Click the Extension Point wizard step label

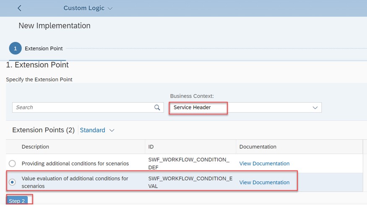44,49
